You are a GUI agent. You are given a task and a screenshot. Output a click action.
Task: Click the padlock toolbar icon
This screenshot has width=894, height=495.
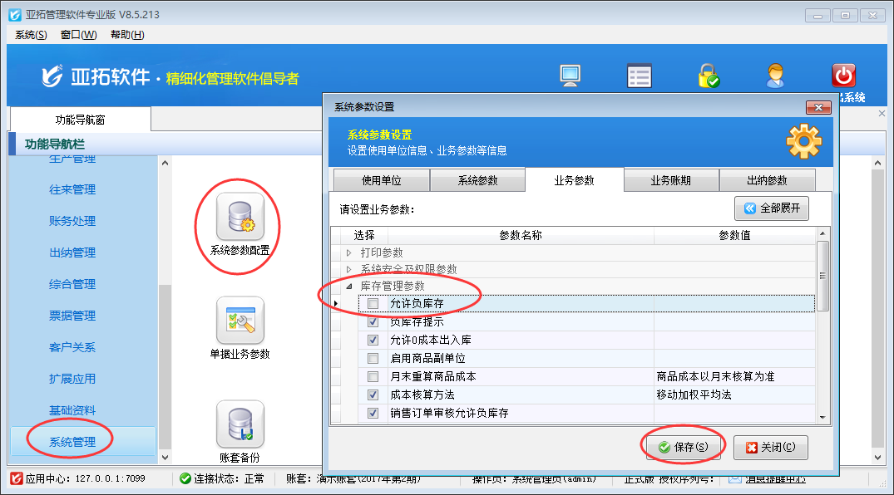coord(708,76)
